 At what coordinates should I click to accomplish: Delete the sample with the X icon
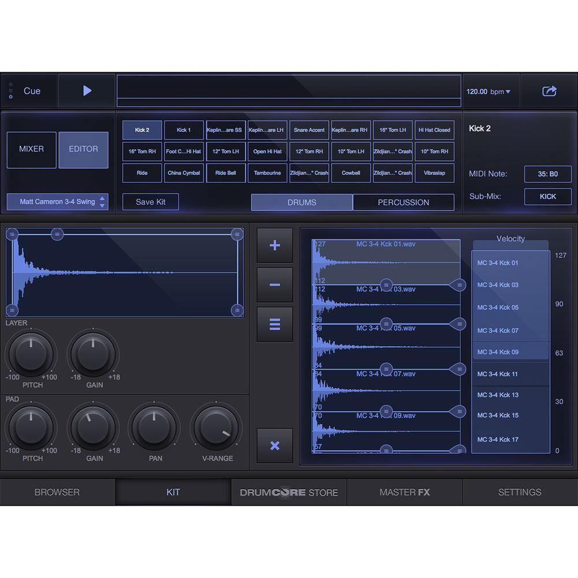pos(275,447)
